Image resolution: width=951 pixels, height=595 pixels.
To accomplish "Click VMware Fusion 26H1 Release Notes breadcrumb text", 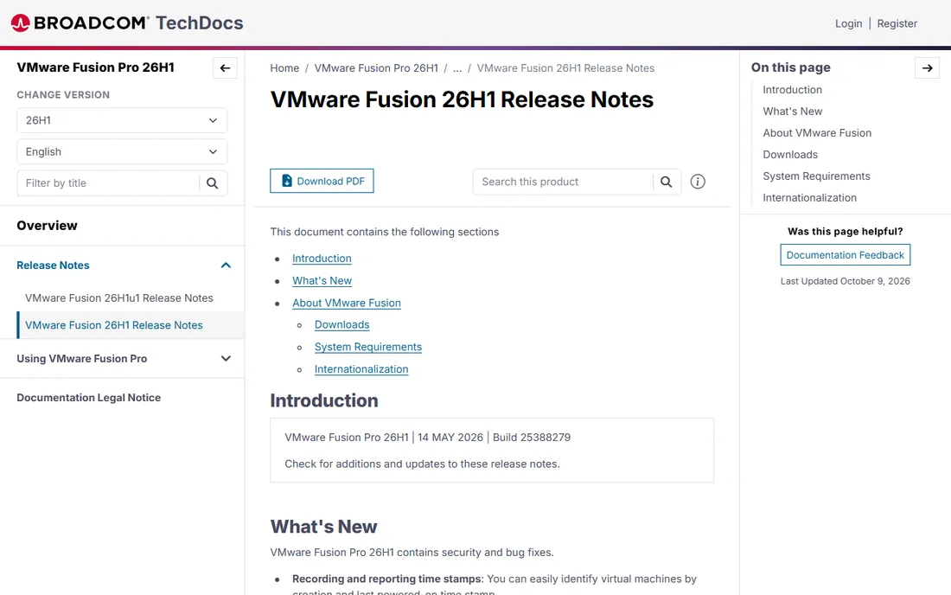I will [x=565, y=68].
